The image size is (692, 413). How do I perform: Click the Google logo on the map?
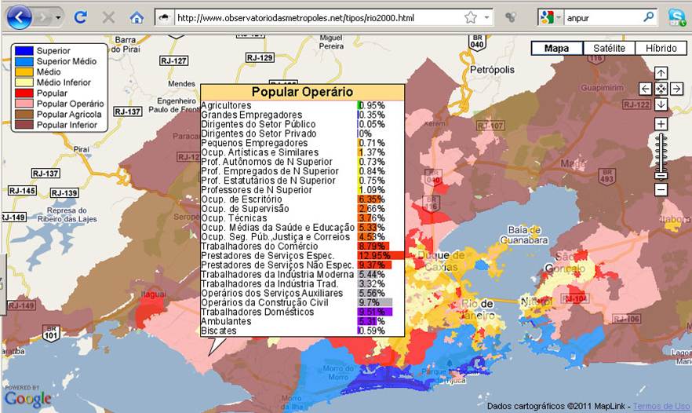pyautogui.click(x=27, y=399)
